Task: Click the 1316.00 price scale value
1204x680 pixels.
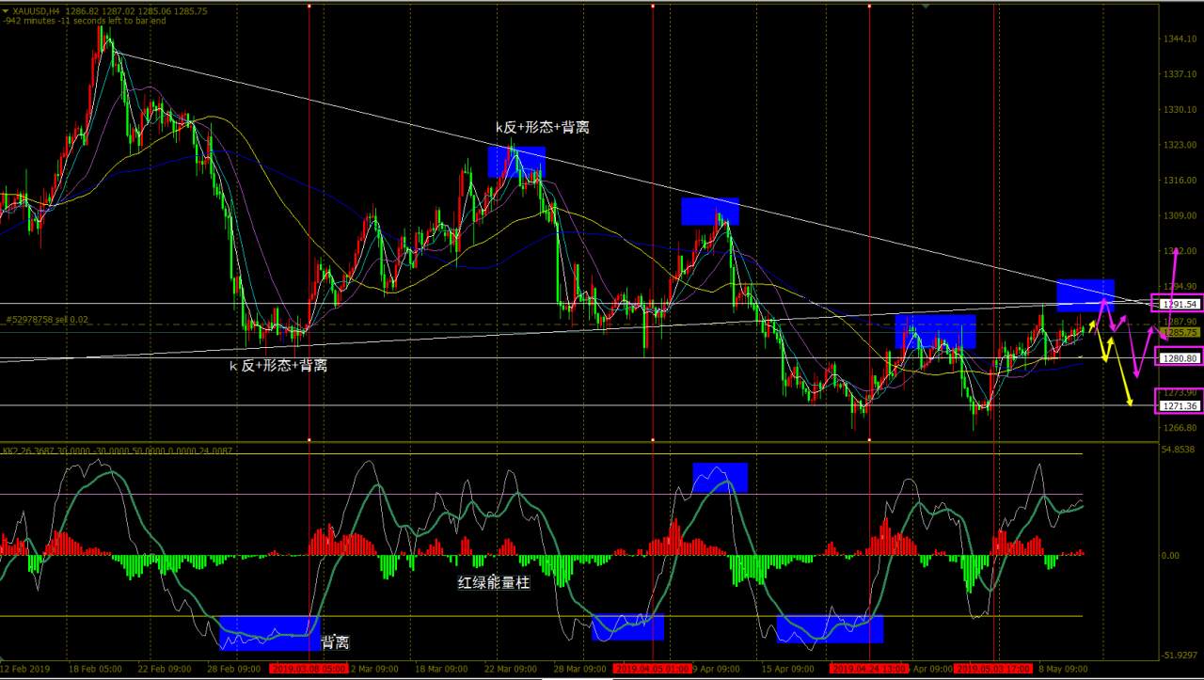Action: pos(1180,181)
